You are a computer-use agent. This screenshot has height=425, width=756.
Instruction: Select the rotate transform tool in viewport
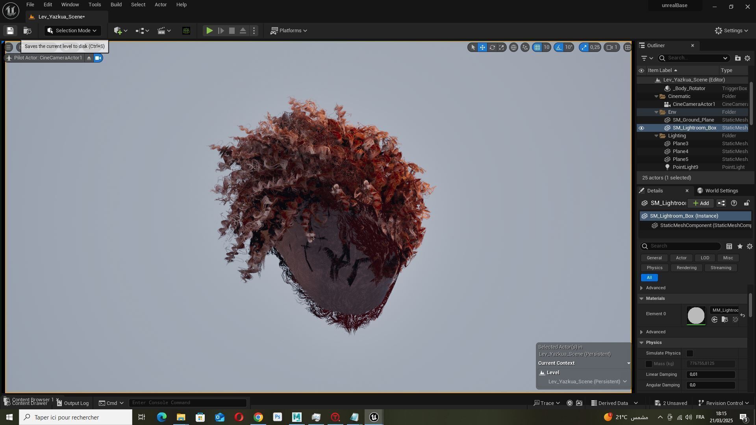[492, 48]
